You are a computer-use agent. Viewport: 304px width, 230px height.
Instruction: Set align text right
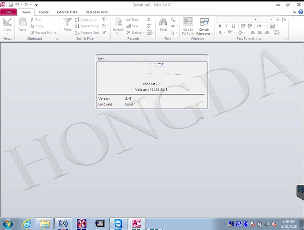tap(267, 32)
